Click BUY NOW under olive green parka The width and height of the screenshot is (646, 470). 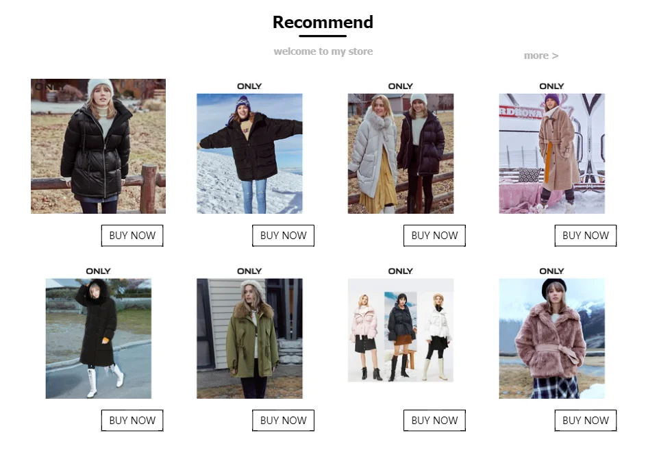point(284,421)
